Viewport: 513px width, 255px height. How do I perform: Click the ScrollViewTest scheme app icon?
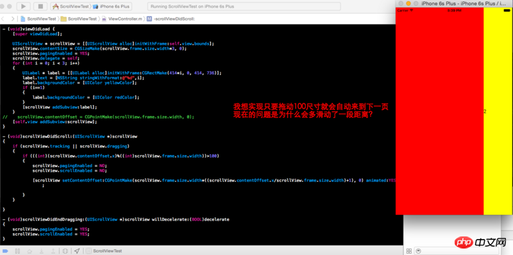pos(56,6)
